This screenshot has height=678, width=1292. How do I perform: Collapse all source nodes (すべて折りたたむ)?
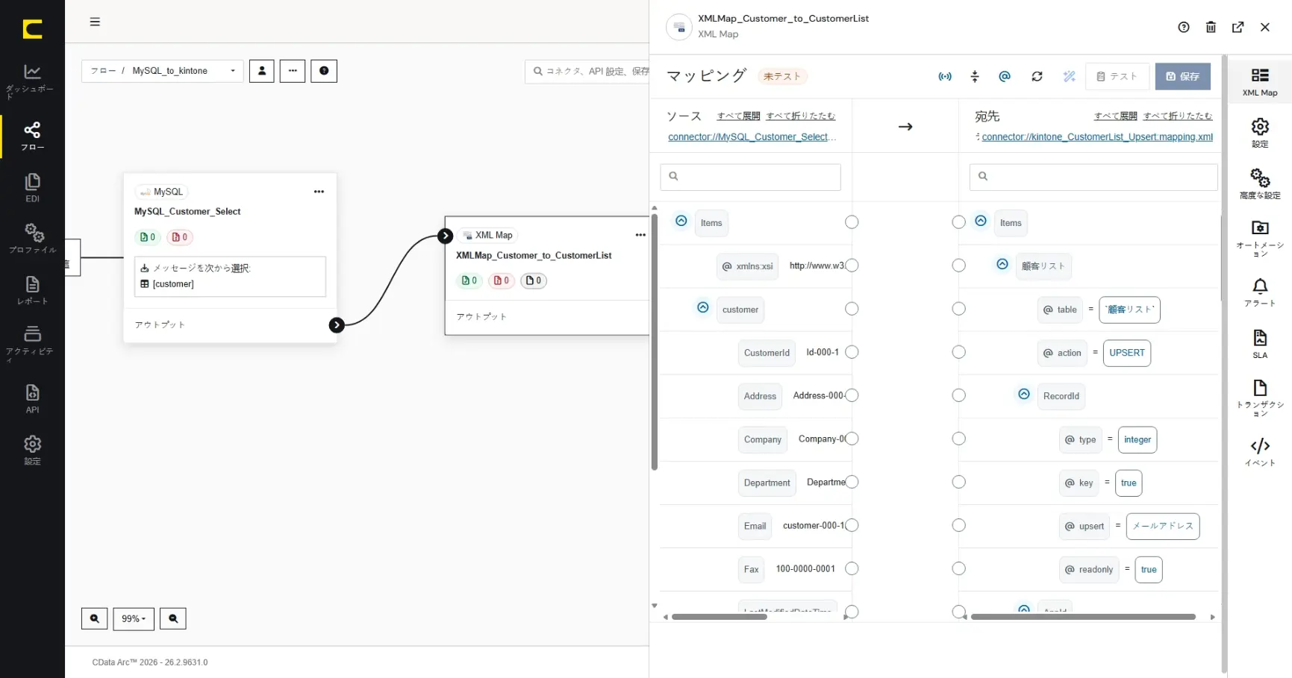800,116
